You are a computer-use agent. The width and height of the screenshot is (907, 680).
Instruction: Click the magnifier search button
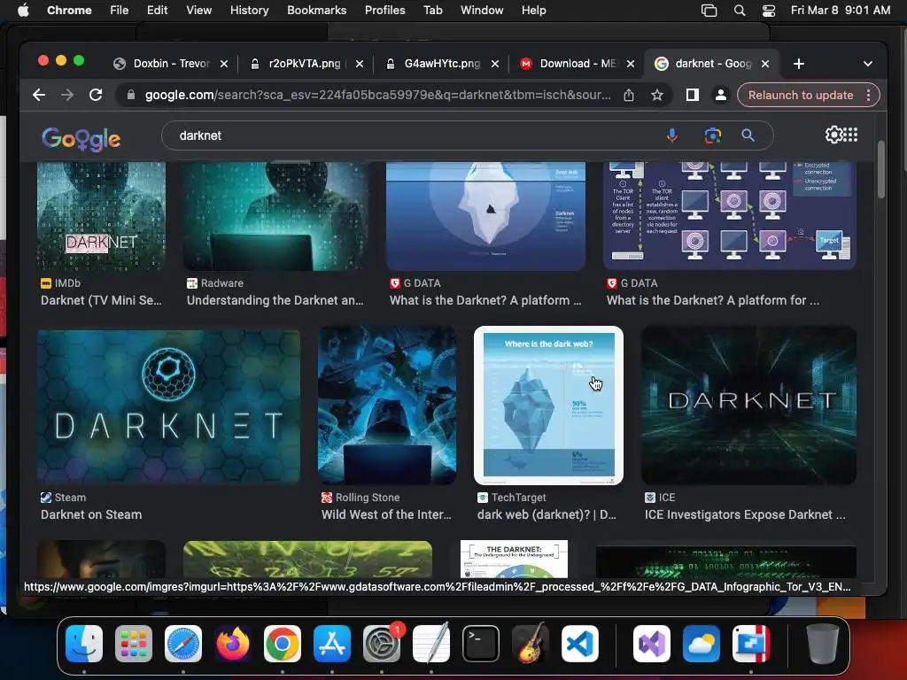(x=748, y=135)
